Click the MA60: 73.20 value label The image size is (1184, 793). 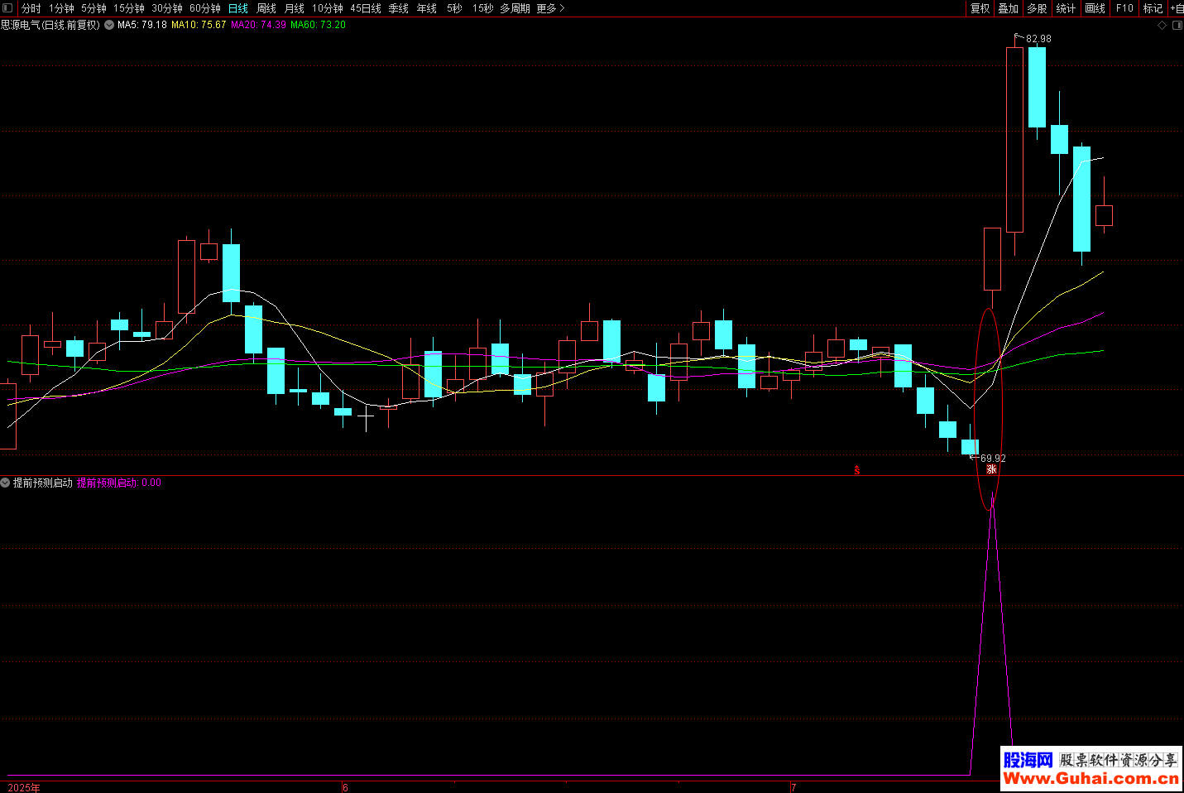[318, 25]
